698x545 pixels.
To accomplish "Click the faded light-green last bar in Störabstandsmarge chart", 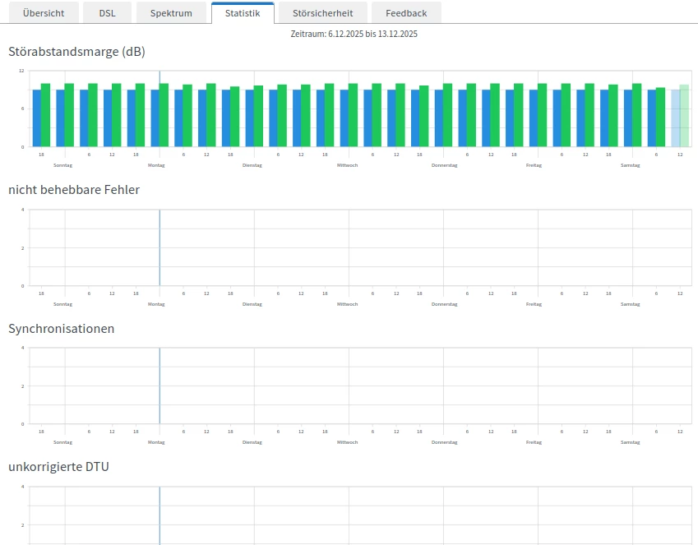I will pyautogui.click(x=684, y=115).
